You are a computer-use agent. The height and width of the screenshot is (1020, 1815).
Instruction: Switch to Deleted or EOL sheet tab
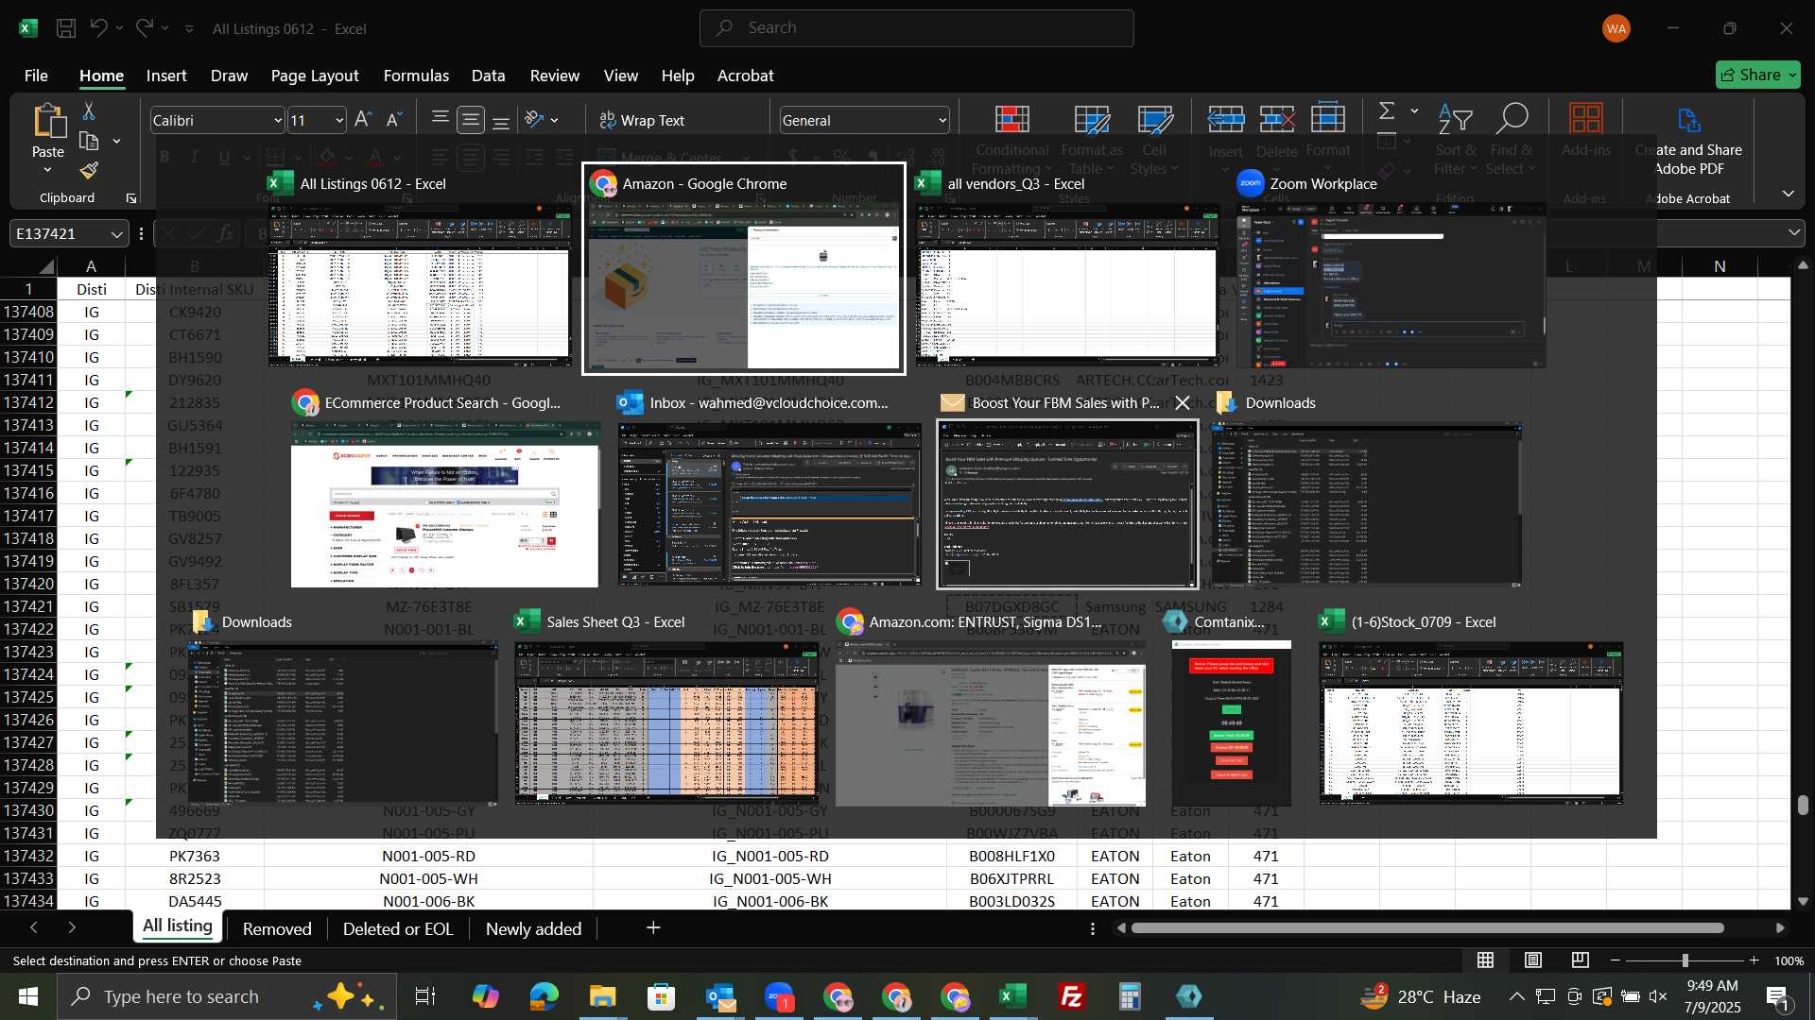pos(398,929)
